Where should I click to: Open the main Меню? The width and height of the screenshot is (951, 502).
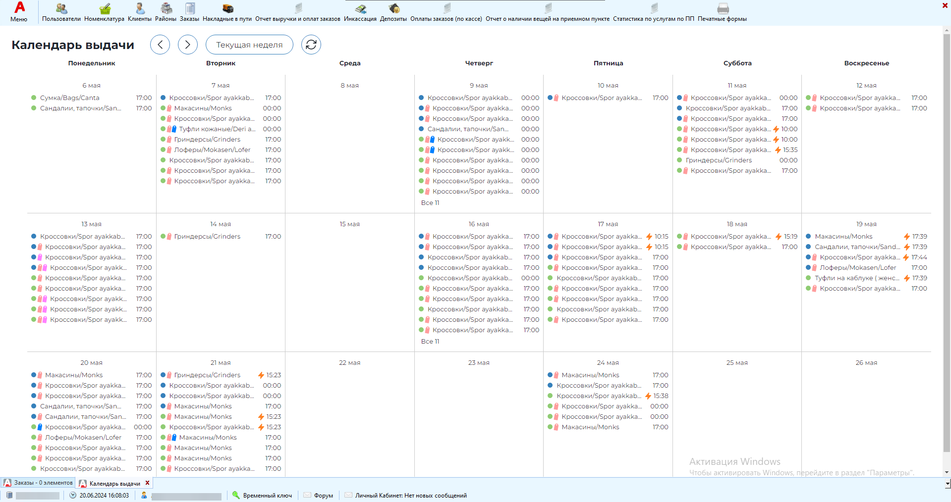tap(19, 11)
